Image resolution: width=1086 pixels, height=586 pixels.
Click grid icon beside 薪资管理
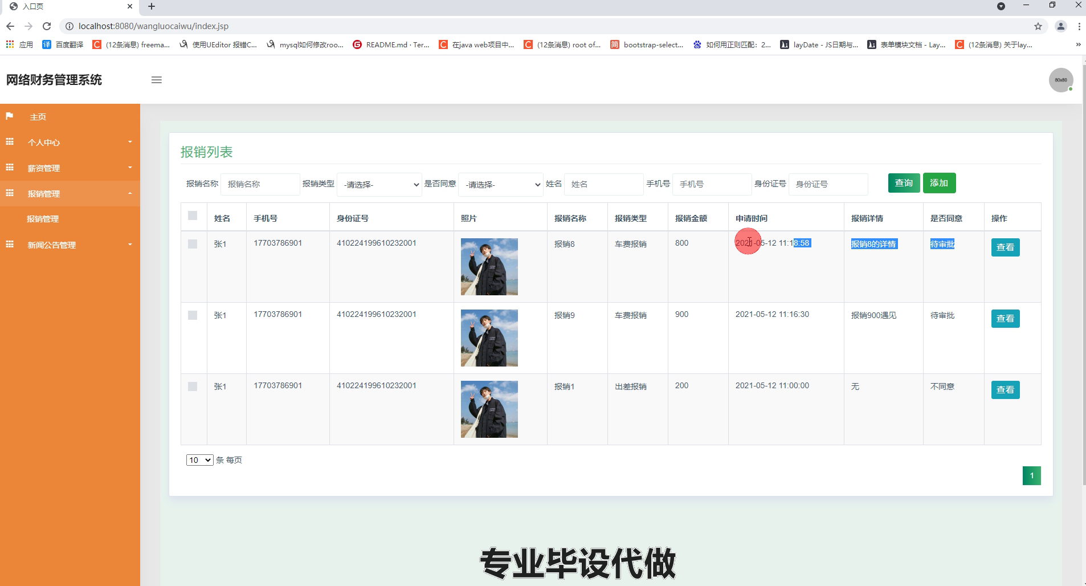click(10, 167)
